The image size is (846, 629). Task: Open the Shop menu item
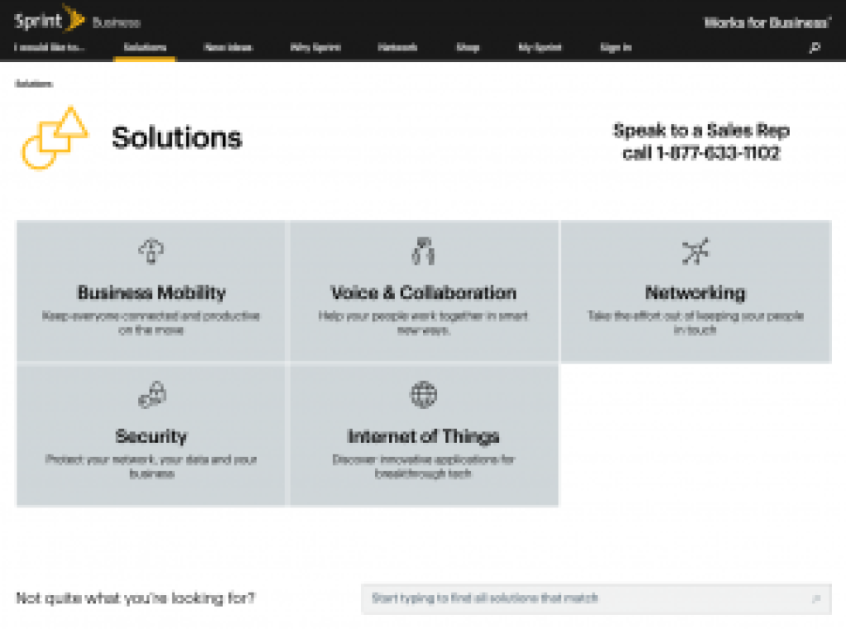(468, 48)
